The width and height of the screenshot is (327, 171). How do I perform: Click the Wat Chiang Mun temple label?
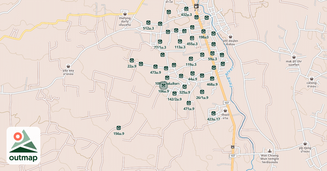coord(270,159)
